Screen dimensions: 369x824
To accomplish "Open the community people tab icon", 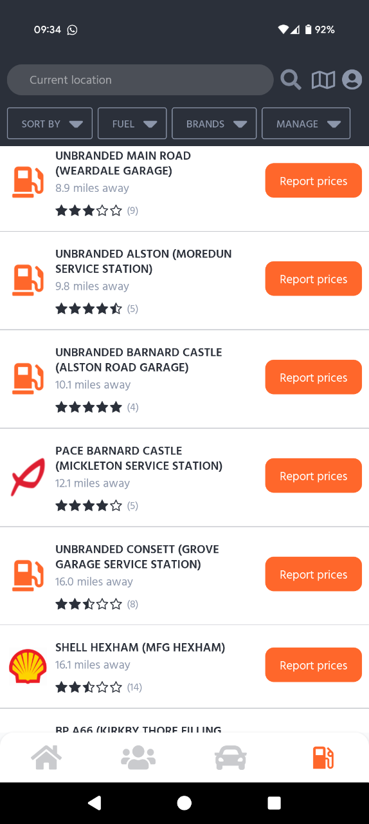I will pyautogui.click(x=138, y=758).
